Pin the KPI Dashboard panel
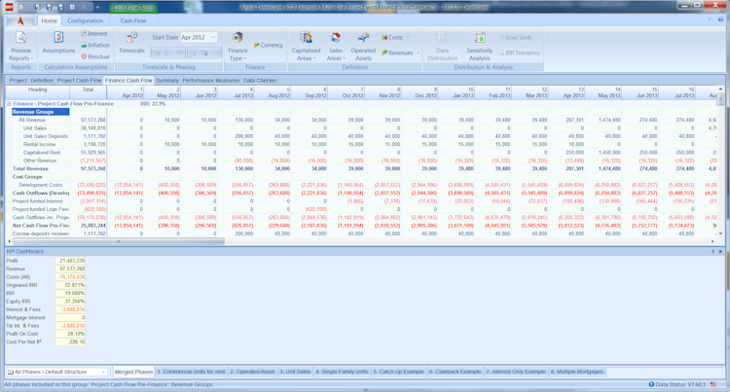Image resolution: width=730 pixels, height=392 pixels. pyautogui.click(x=712, y=251)
